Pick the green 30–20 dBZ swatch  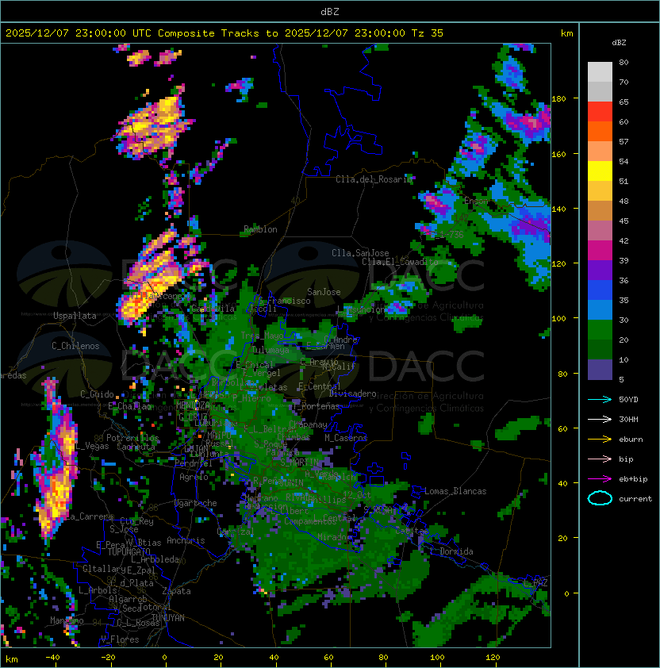(x=600, y=330)
